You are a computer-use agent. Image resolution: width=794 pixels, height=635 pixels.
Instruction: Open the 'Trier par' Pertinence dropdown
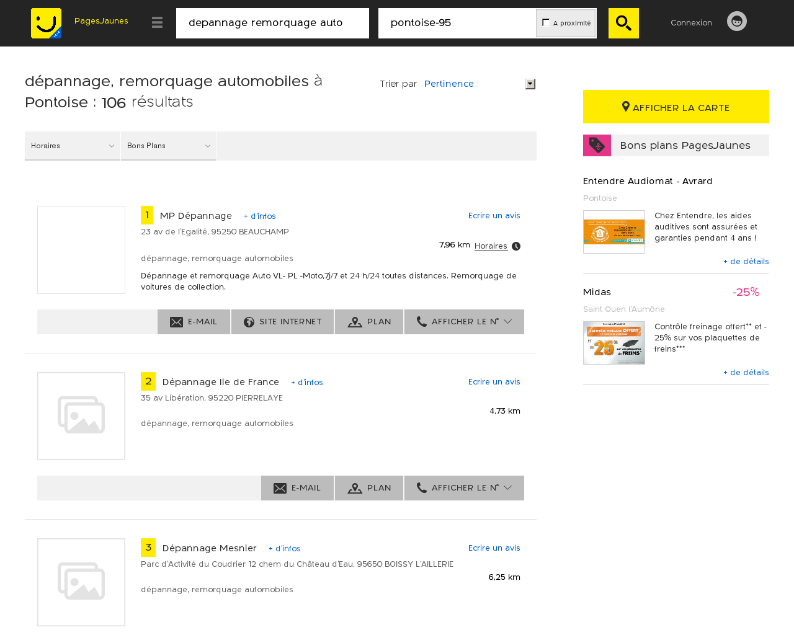479,84
